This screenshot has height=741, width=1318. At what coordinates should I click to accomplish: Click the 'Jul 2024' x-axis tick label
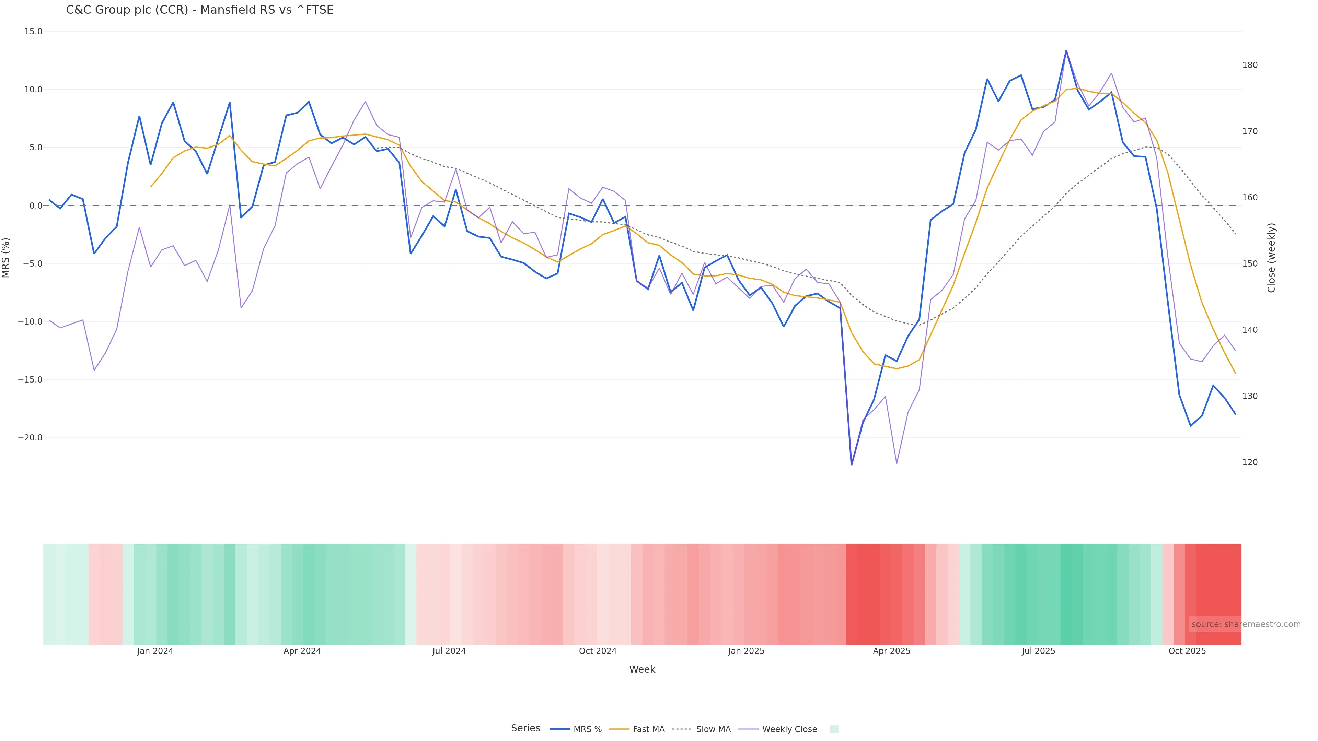[449, 651]
